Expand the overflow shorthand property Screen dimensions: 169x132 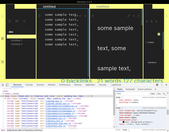coord(130,102)
